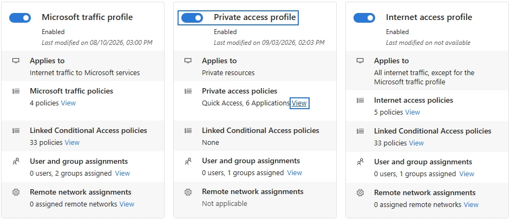
Task: Click Linked Conditional Access icon in Microsoft traffic card
Action: pos(16,130)
